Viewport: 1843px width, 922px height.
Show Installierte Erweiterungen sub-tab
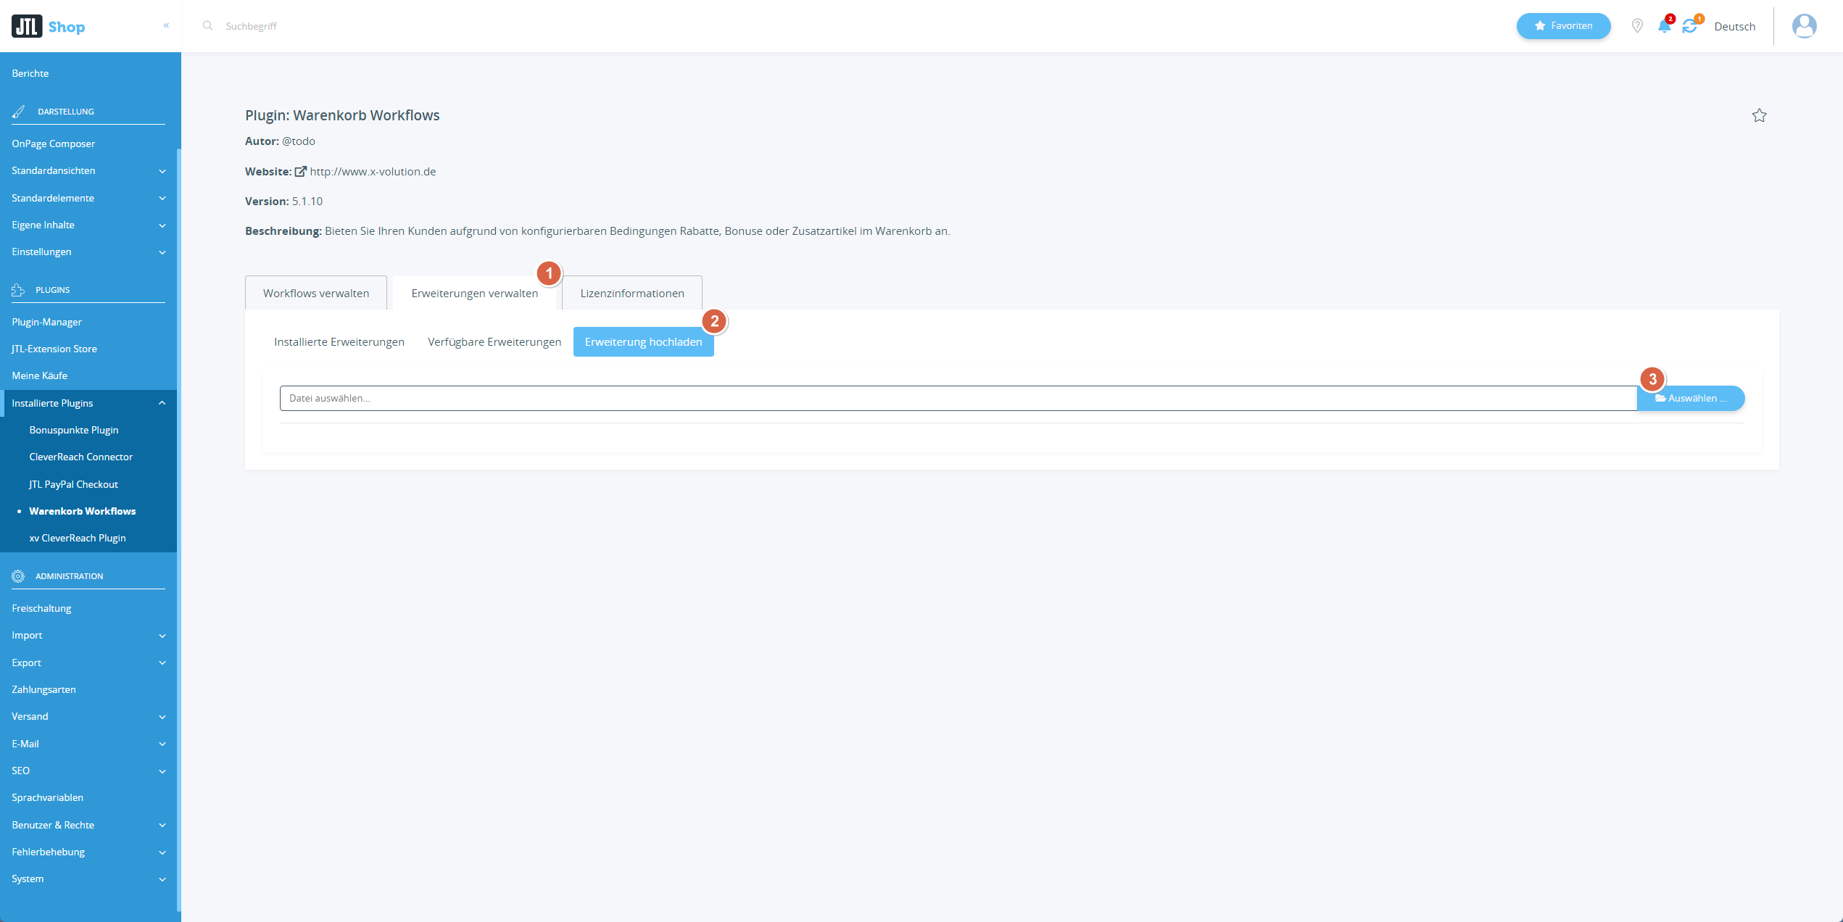point(339,342)
